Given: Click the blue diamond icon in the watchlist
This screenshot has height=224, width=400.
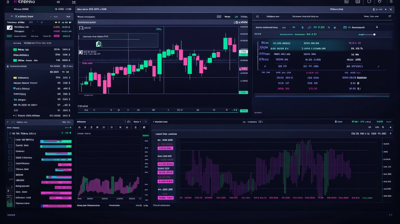Looking at the screenshot, I should [x=14, y=88].
